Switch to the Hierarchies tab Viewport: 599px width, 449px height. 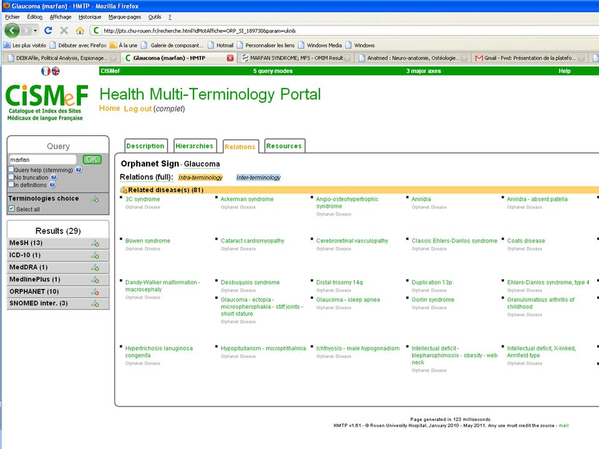tap(195, 146)
